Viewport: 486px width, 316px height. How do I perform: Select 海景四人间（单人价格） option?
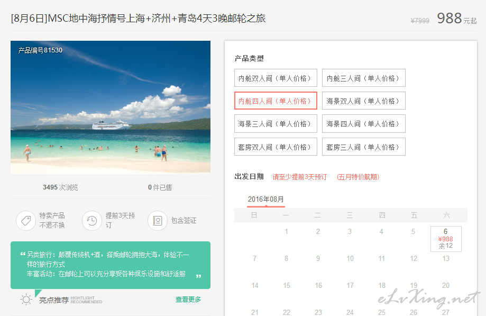[363, 124]
